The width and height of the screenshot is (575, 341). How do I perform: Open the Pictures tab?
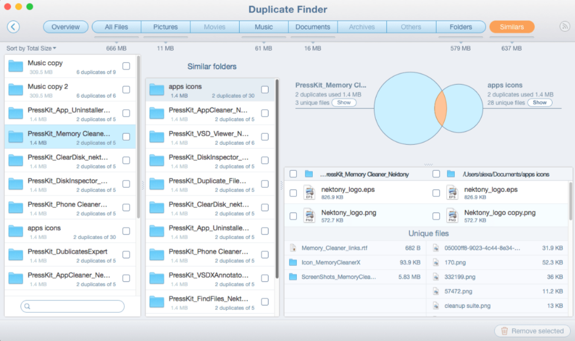(x=166, y=27)
